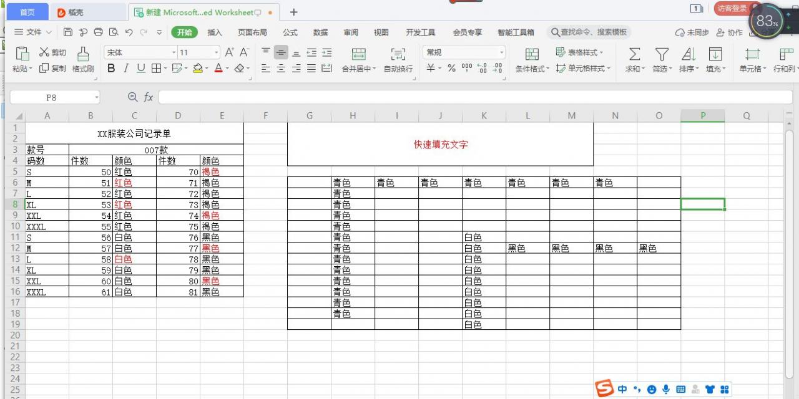Click the print icon in quick toolbar
Image resolution: width=799 pixels, height=399 pixels.
(98, 32)
